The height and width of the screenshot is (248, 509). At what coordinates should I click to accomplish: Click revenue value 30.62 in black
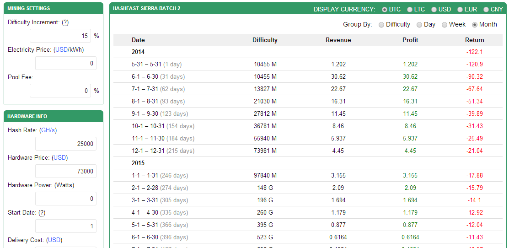[x=338, y=76]
